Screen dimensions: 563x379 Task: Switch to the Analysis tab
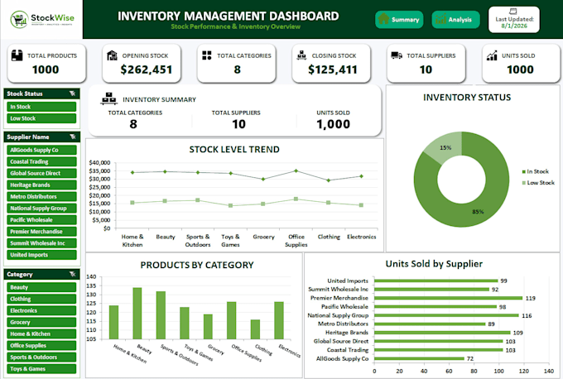coord(455,19)
